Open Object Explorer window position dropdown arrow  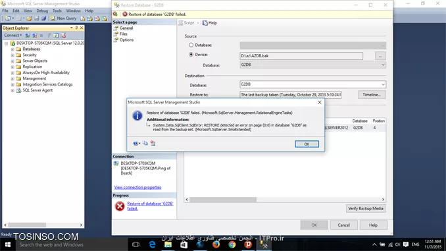72,28
